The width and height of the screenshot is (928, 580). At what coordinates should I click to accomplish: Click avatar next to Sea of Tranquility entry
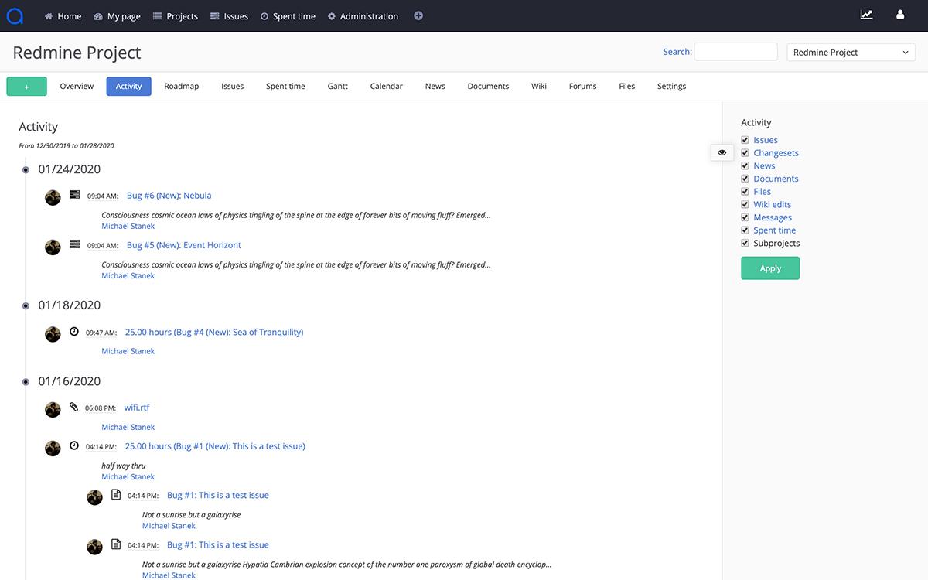click(53, 334)
